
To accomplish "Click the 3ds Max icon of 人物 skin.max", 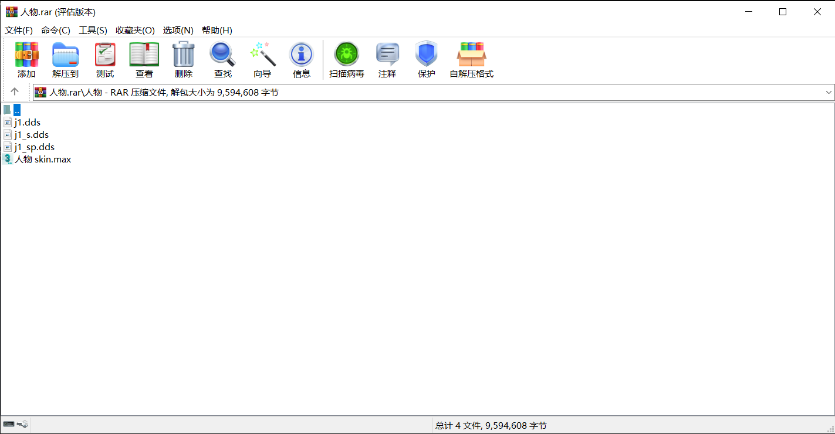I will point(8,159).
